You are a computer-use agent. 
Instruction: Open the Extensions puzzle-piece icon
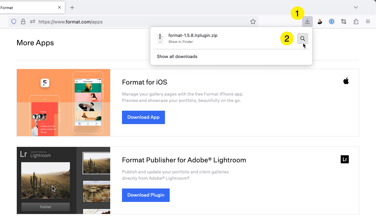(x=356, y=22)
